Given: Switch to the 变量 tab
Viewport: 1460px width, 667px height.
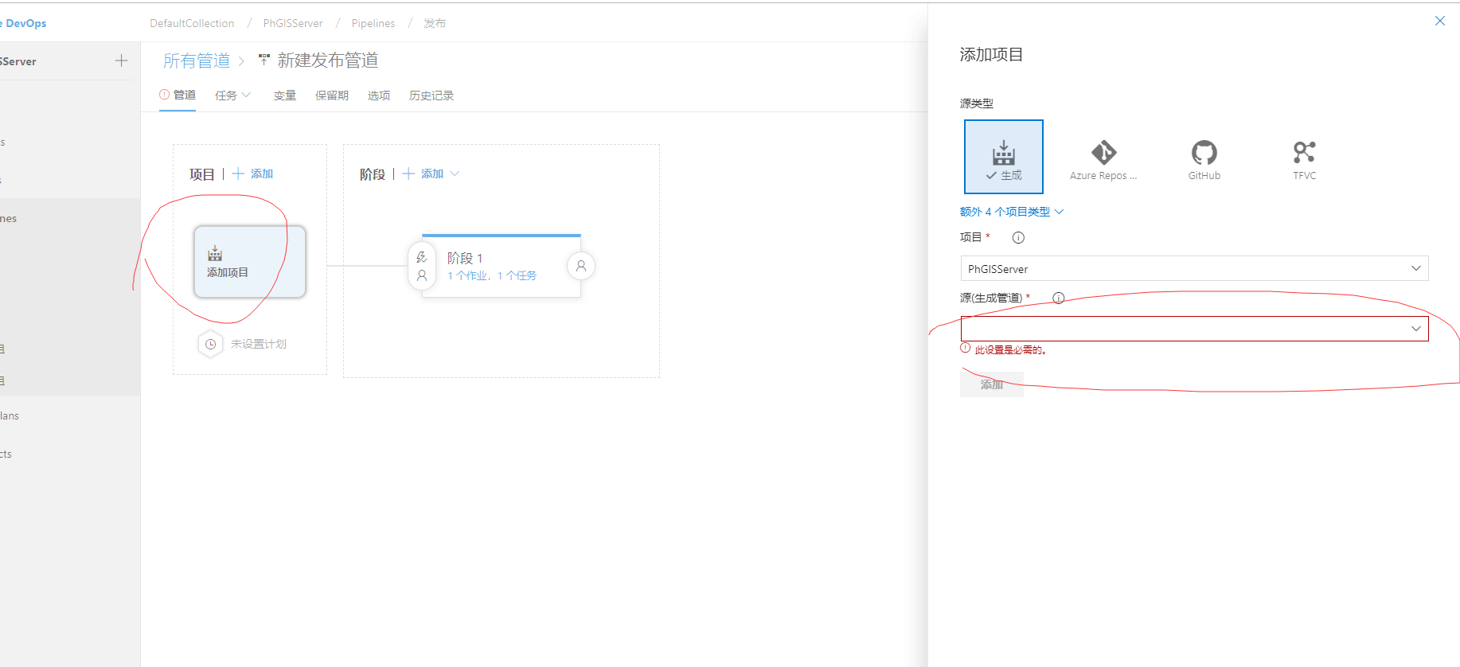Looking at the screenshot, I should coord(285,96).
